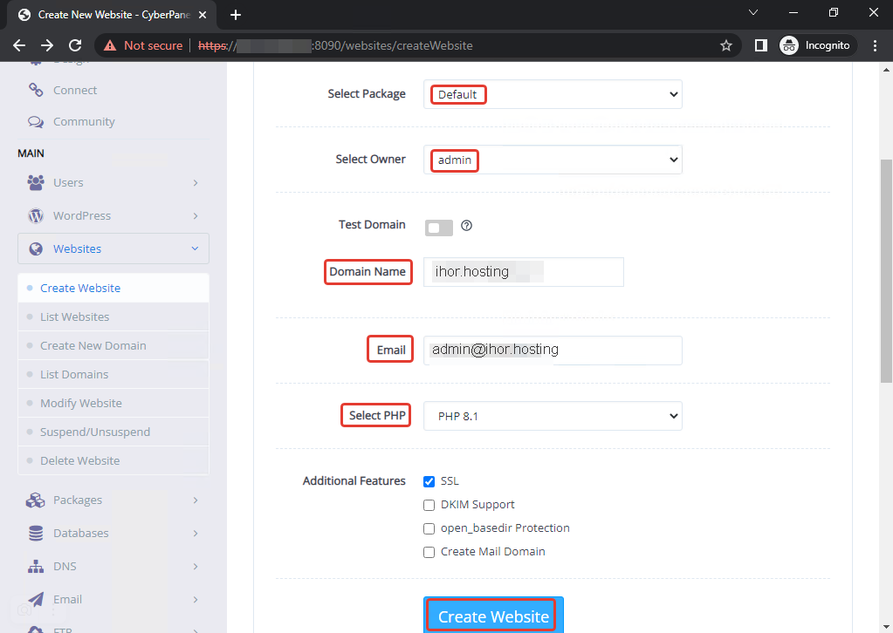The height and width of the screenshot is (633, 893).
Task: Click the Packages cubes icon
Action: [x=35, y=500]
